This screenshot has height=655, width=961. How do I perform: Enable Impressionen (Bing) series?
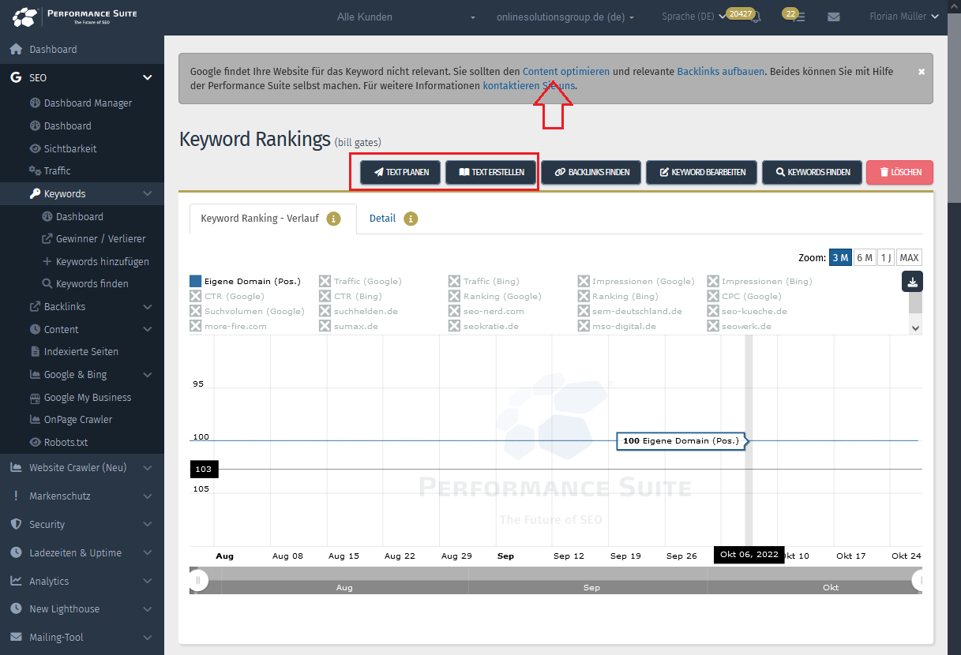(760, 281)
